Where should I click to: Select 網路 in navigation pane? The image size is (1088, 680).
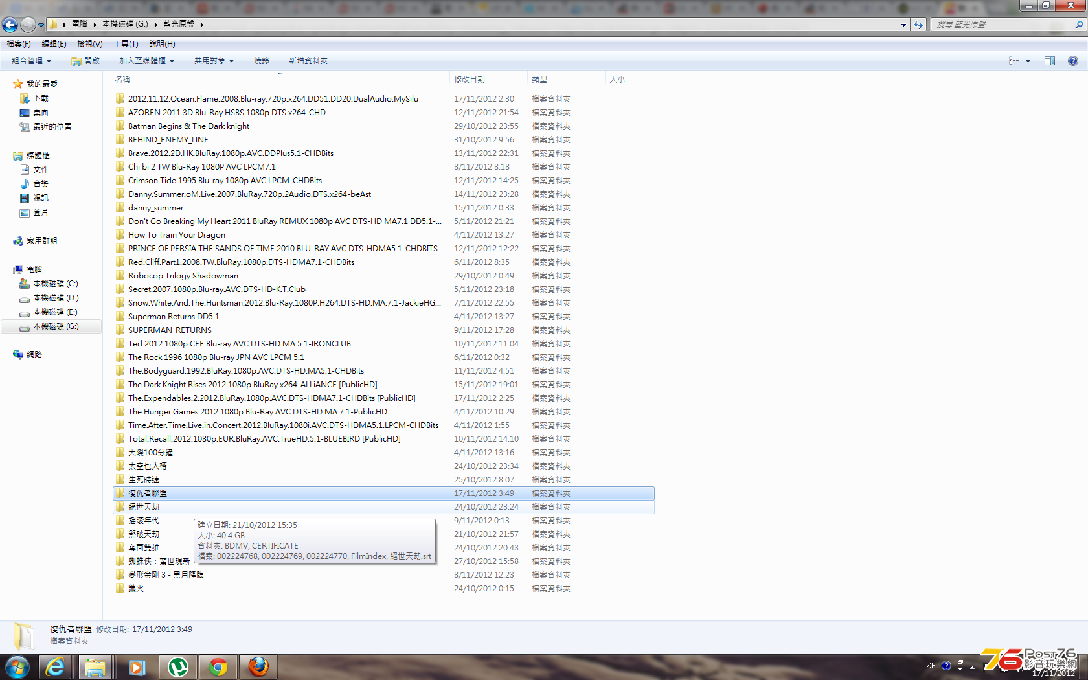[28, 355]
